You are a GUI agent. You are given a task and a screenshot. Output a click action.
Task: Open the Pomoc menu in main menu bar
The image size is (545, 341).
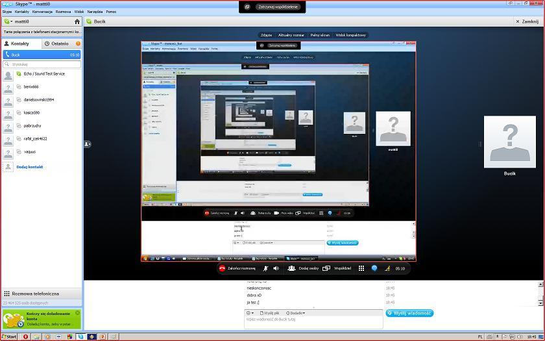click(111, 12)
